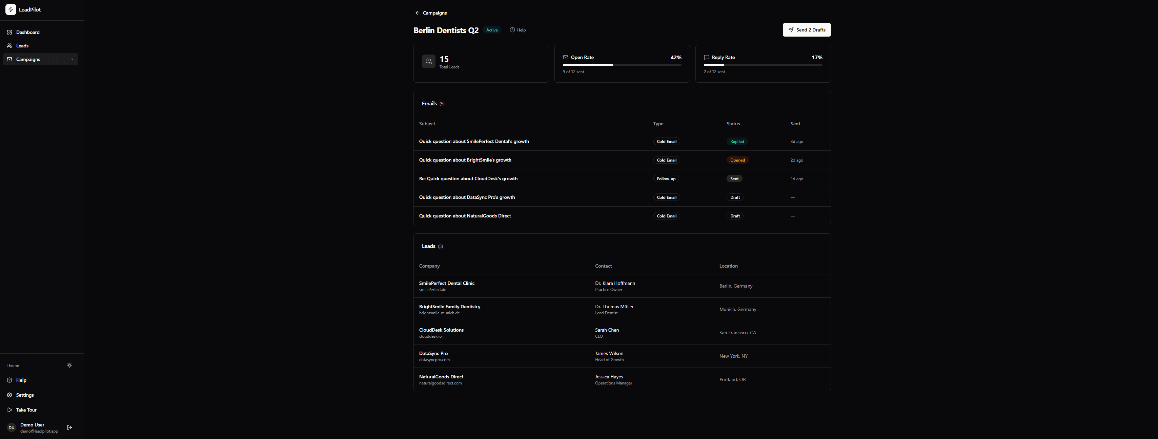Image resolution: width=1158 pixels, height=439 pixels.
Task: Click the Open Rate progress bar
Action: pyautogui.click(x=622, y=65)
